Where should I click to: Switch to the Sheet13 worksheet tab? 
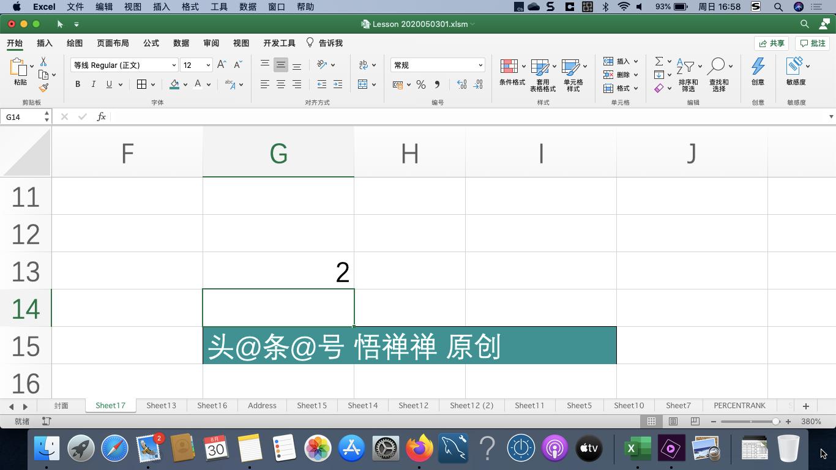[161, 405]
